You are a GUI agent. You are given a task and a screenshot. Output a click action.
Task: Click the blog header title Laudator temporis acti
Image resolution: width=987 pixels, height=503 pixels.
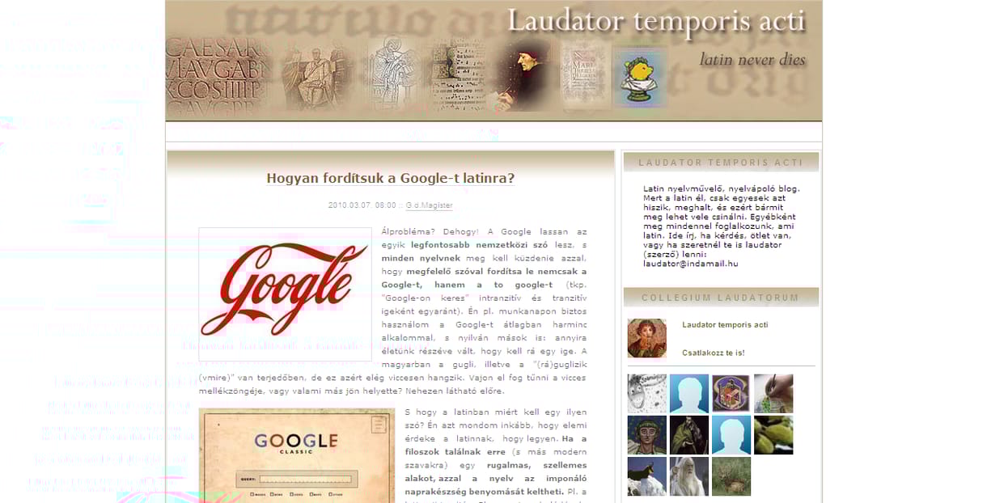657,22
